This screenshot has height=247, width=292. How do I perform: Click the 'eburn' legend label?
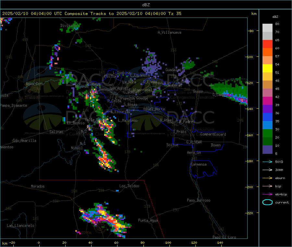(x=280, y=178)
